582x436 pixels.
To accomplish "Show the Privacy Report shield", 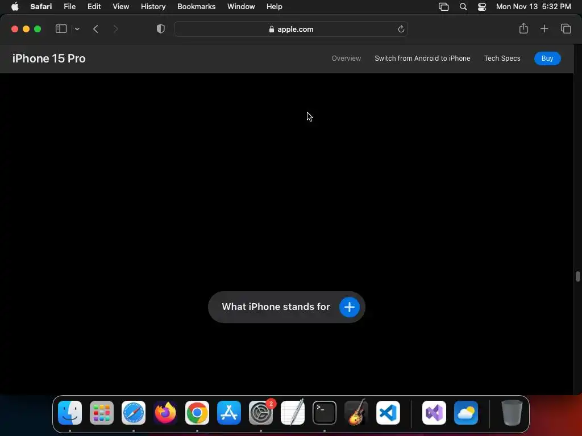I will (x=161, y=29).
